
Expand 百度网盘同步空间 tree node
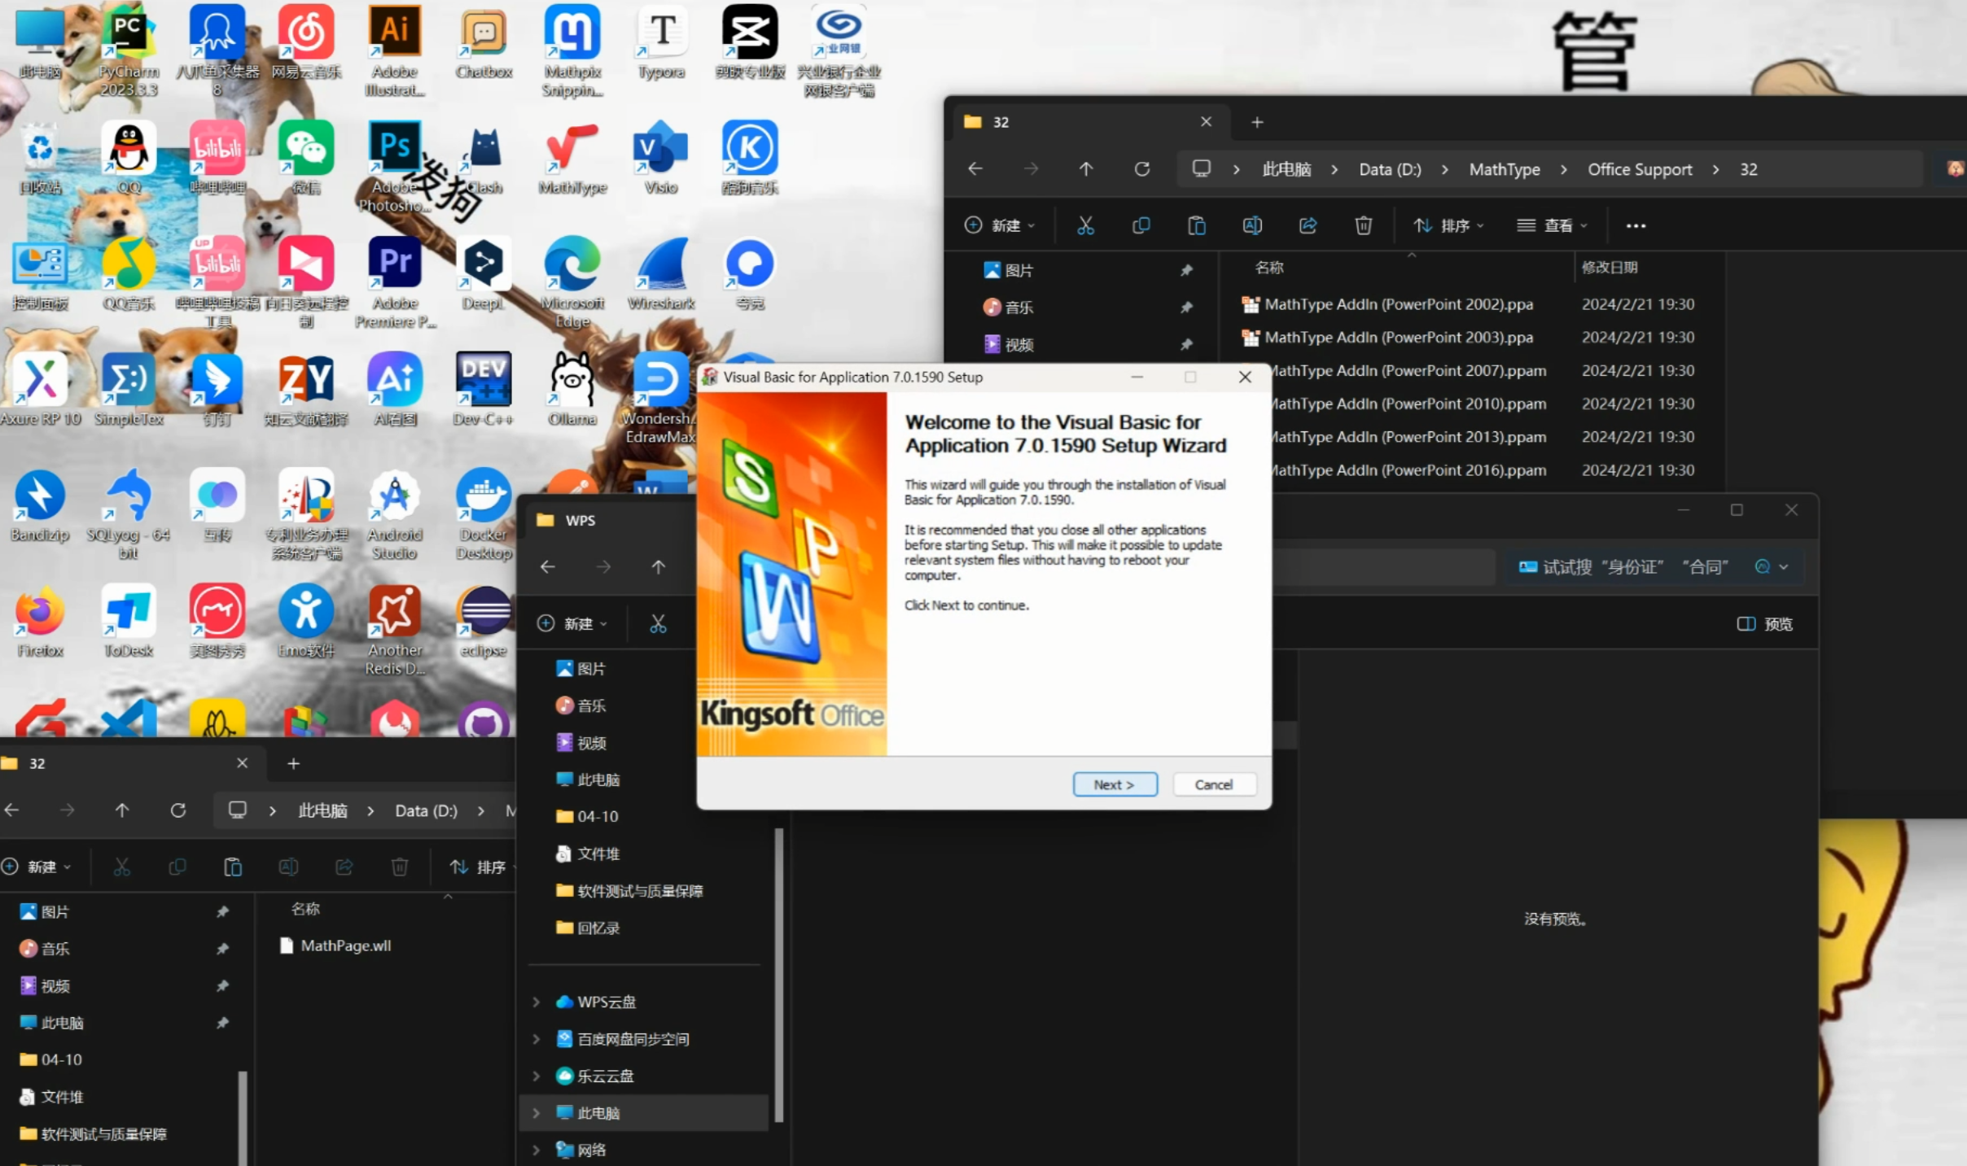coord(537,1039)
